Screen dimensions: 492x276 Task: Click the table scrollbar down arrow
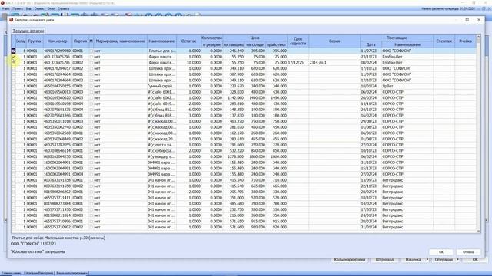[x=478, y=231]
